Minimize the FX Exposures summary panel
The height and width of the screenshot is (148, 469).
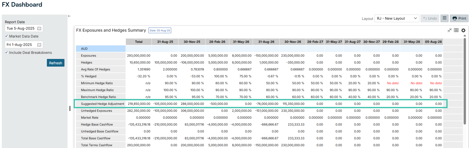[450, 30]
